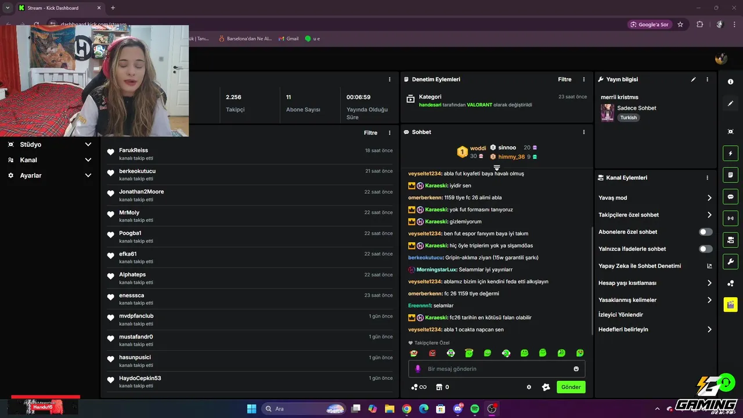Open the Gmail bookmark
This screenshot has height=418, width=743.
pyautogui.click(x=288, y=39)
